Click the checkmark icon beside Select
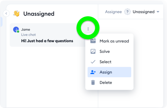Screen dimensions: 167x108 click(x=93, y=62)
